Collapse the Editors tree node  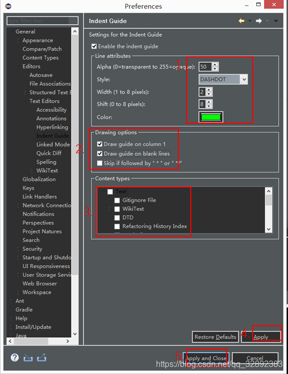19,66
